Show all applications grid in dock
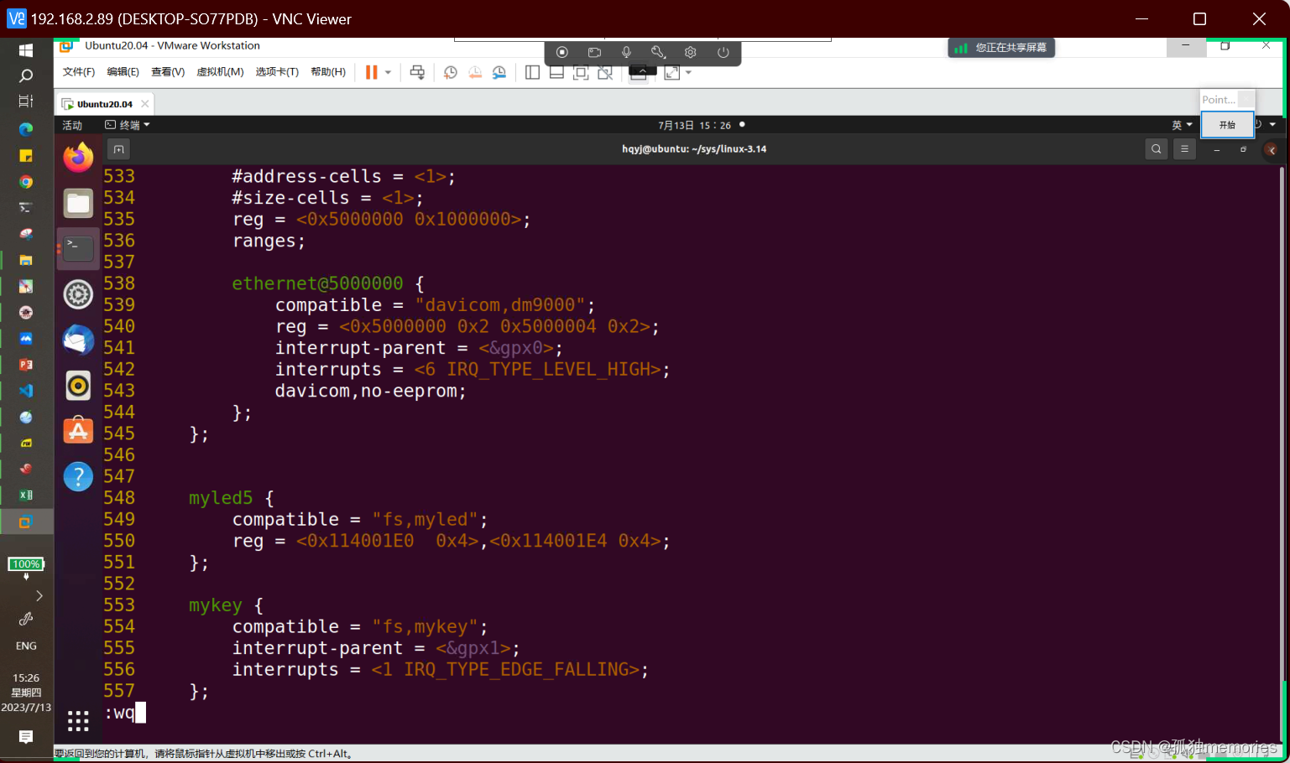The height and width of the screenshot is (763, 1290). click(78, 720)
